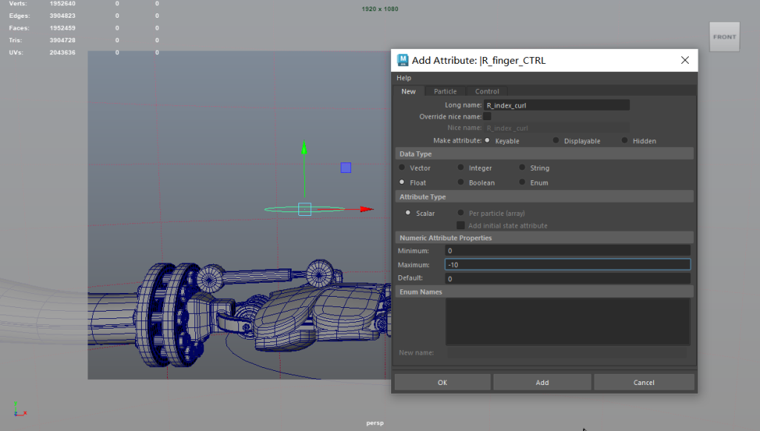The image size is (760, 431).
Task: Click the Edges count 3904823
Action: (x=62, y=16)
